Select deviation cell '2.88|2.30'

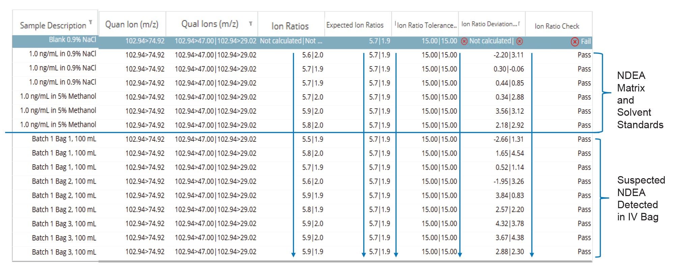click(510, 252)
